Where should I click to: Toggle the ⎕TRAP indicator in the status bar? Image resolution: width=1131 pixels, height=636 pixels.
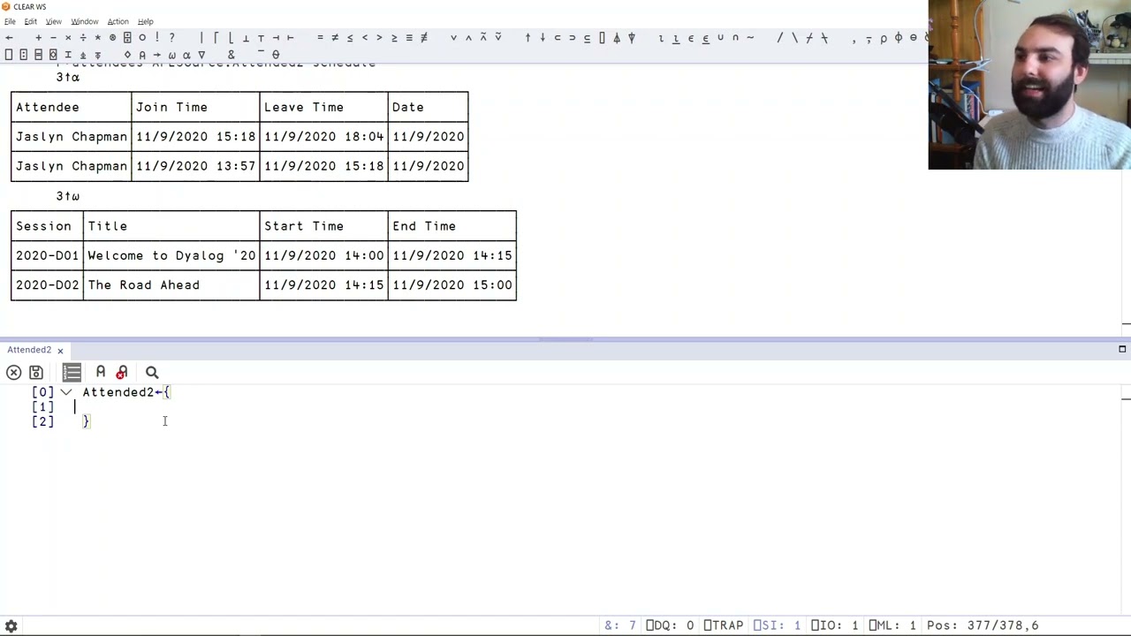coord(725,625)
